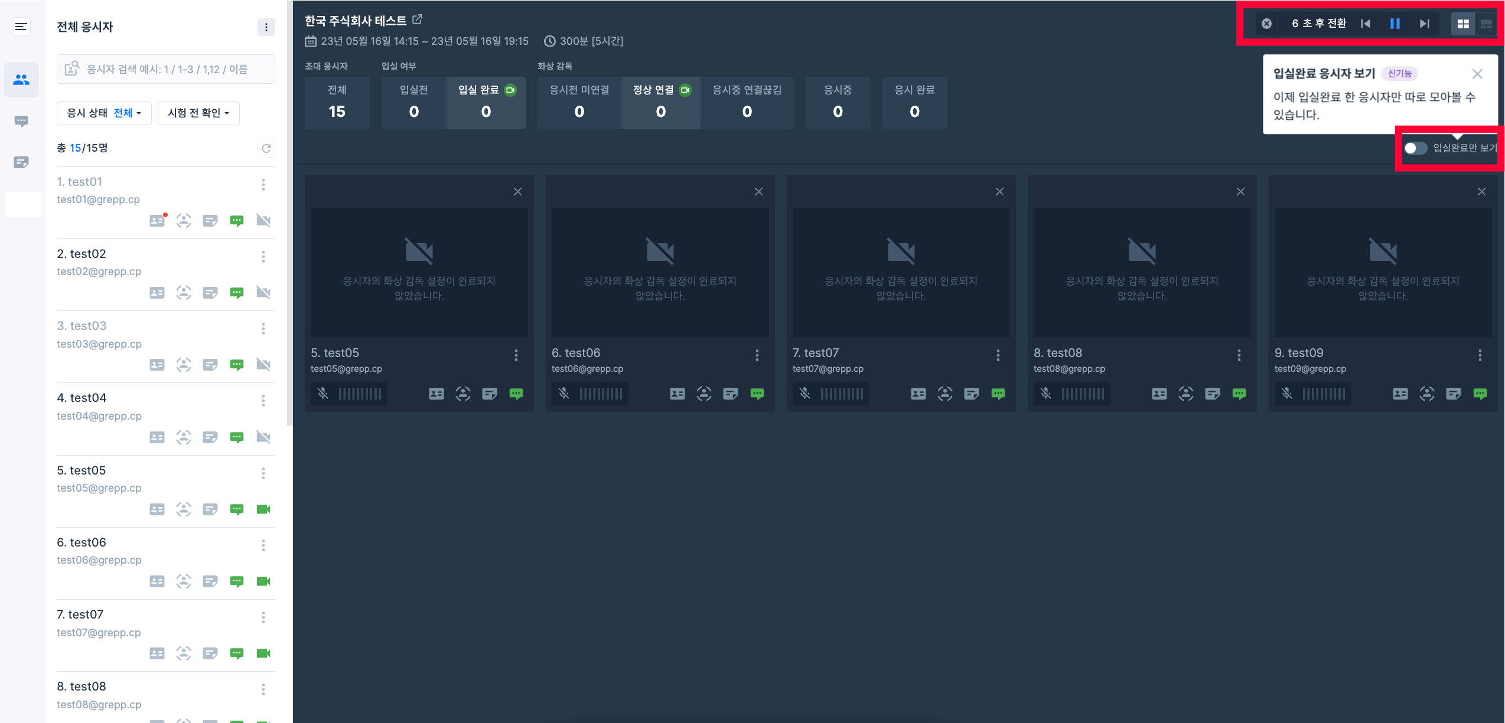Open the 시험 전 확인 dropdown

click(198, 113)
